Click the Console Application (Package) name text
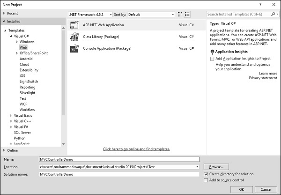 (x=107, y=48)
